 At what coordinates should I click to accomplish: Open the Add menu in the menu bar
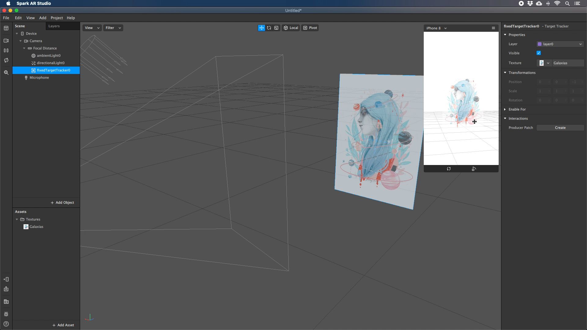tap(42, 18)
